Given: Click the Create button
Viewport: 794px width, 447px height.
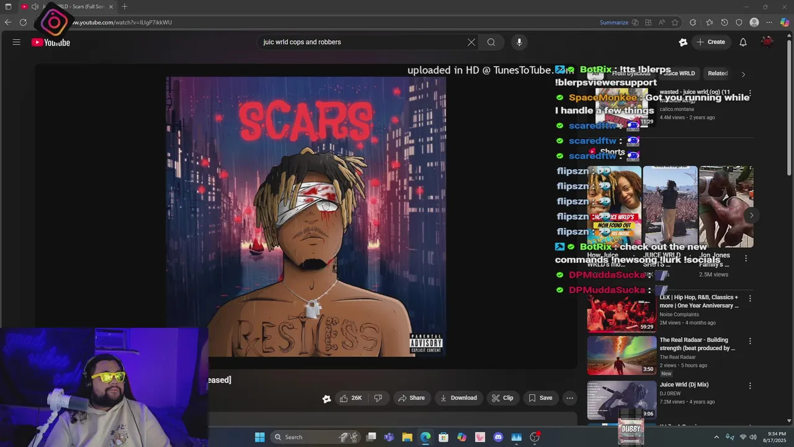Looking at the screenshot, I should tap(710, 42).
